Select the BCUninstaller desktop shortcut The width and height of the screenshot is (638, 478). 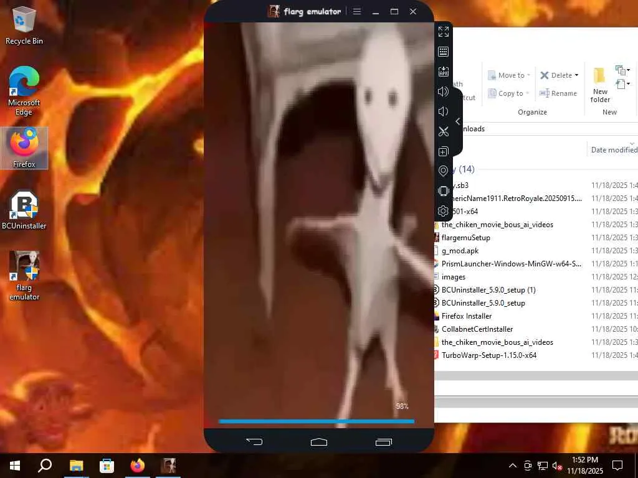tap(24, 210)
